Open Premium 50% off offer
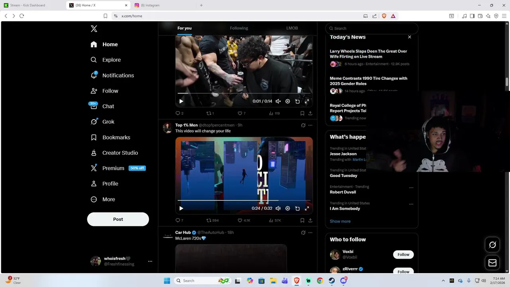The width and height of the screenshot is (510, 287). [x=118, y=168]
